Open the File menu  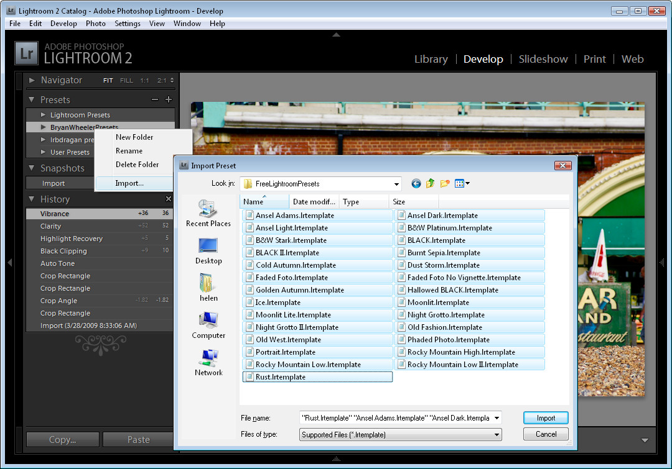pos(15,24)
